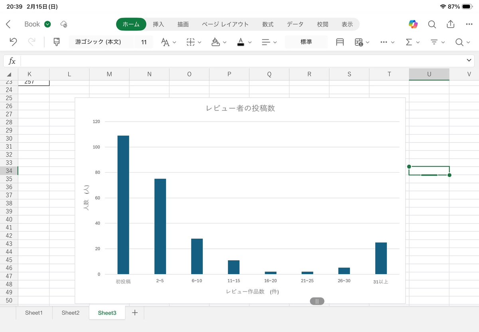Switch to the ホーム tab
The image size is (479, 332).
pos(131,24)
